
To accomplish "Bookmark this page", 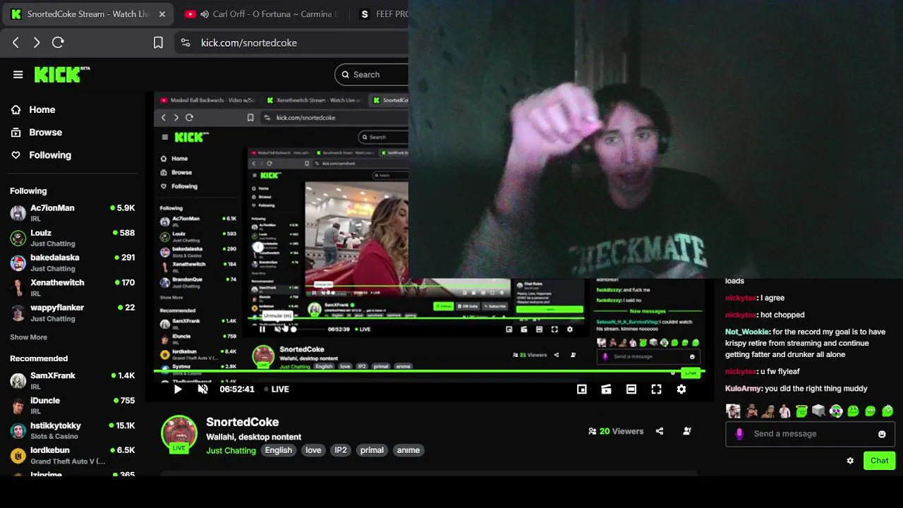I will click(158, 42).
